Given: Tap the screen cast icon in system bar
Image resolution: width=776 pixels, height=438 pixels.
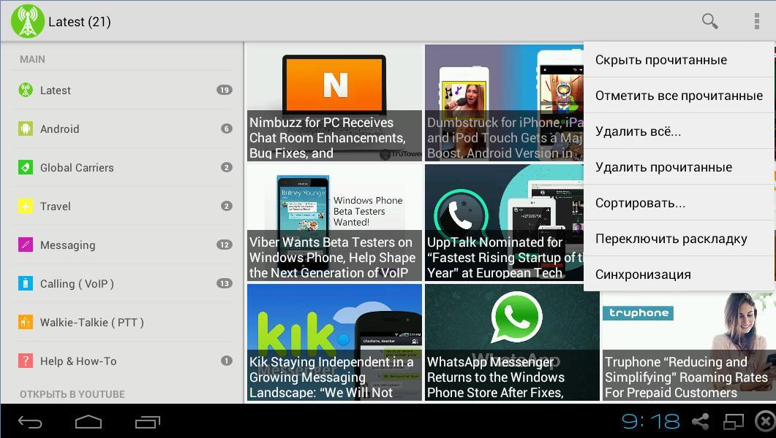Looking at the screenshot, I should point(734,421).
